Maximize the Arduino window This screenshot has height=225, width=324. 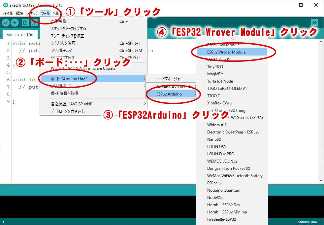tap(301, 5)
